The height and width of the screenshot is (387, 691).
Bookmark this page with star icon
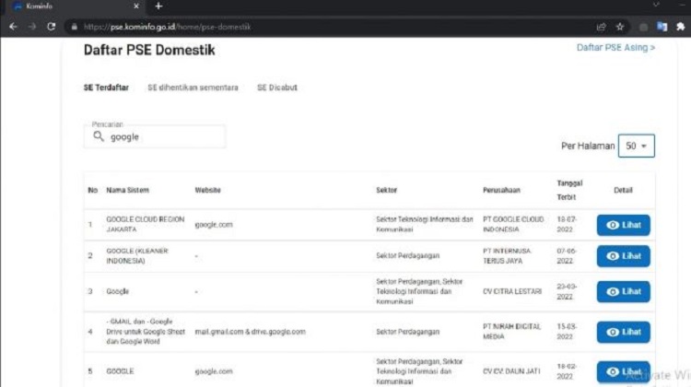[x=620, y=27]
